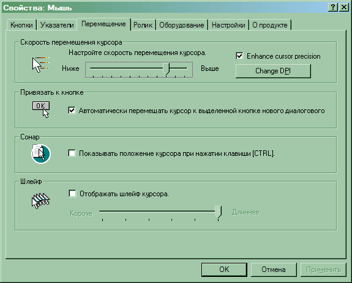Click the cursor speed pointer icon
The height and width of the screenshot is (283, 352).
tap(40, 65)
